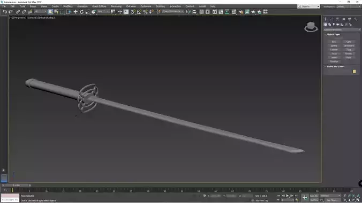Click the ViewCube in the viewport

pyautogui.click(x=311, y=27)
